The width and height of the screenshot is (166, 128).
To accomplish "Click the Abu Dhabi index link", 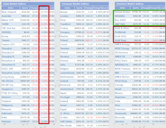I will tap(66, 126).
